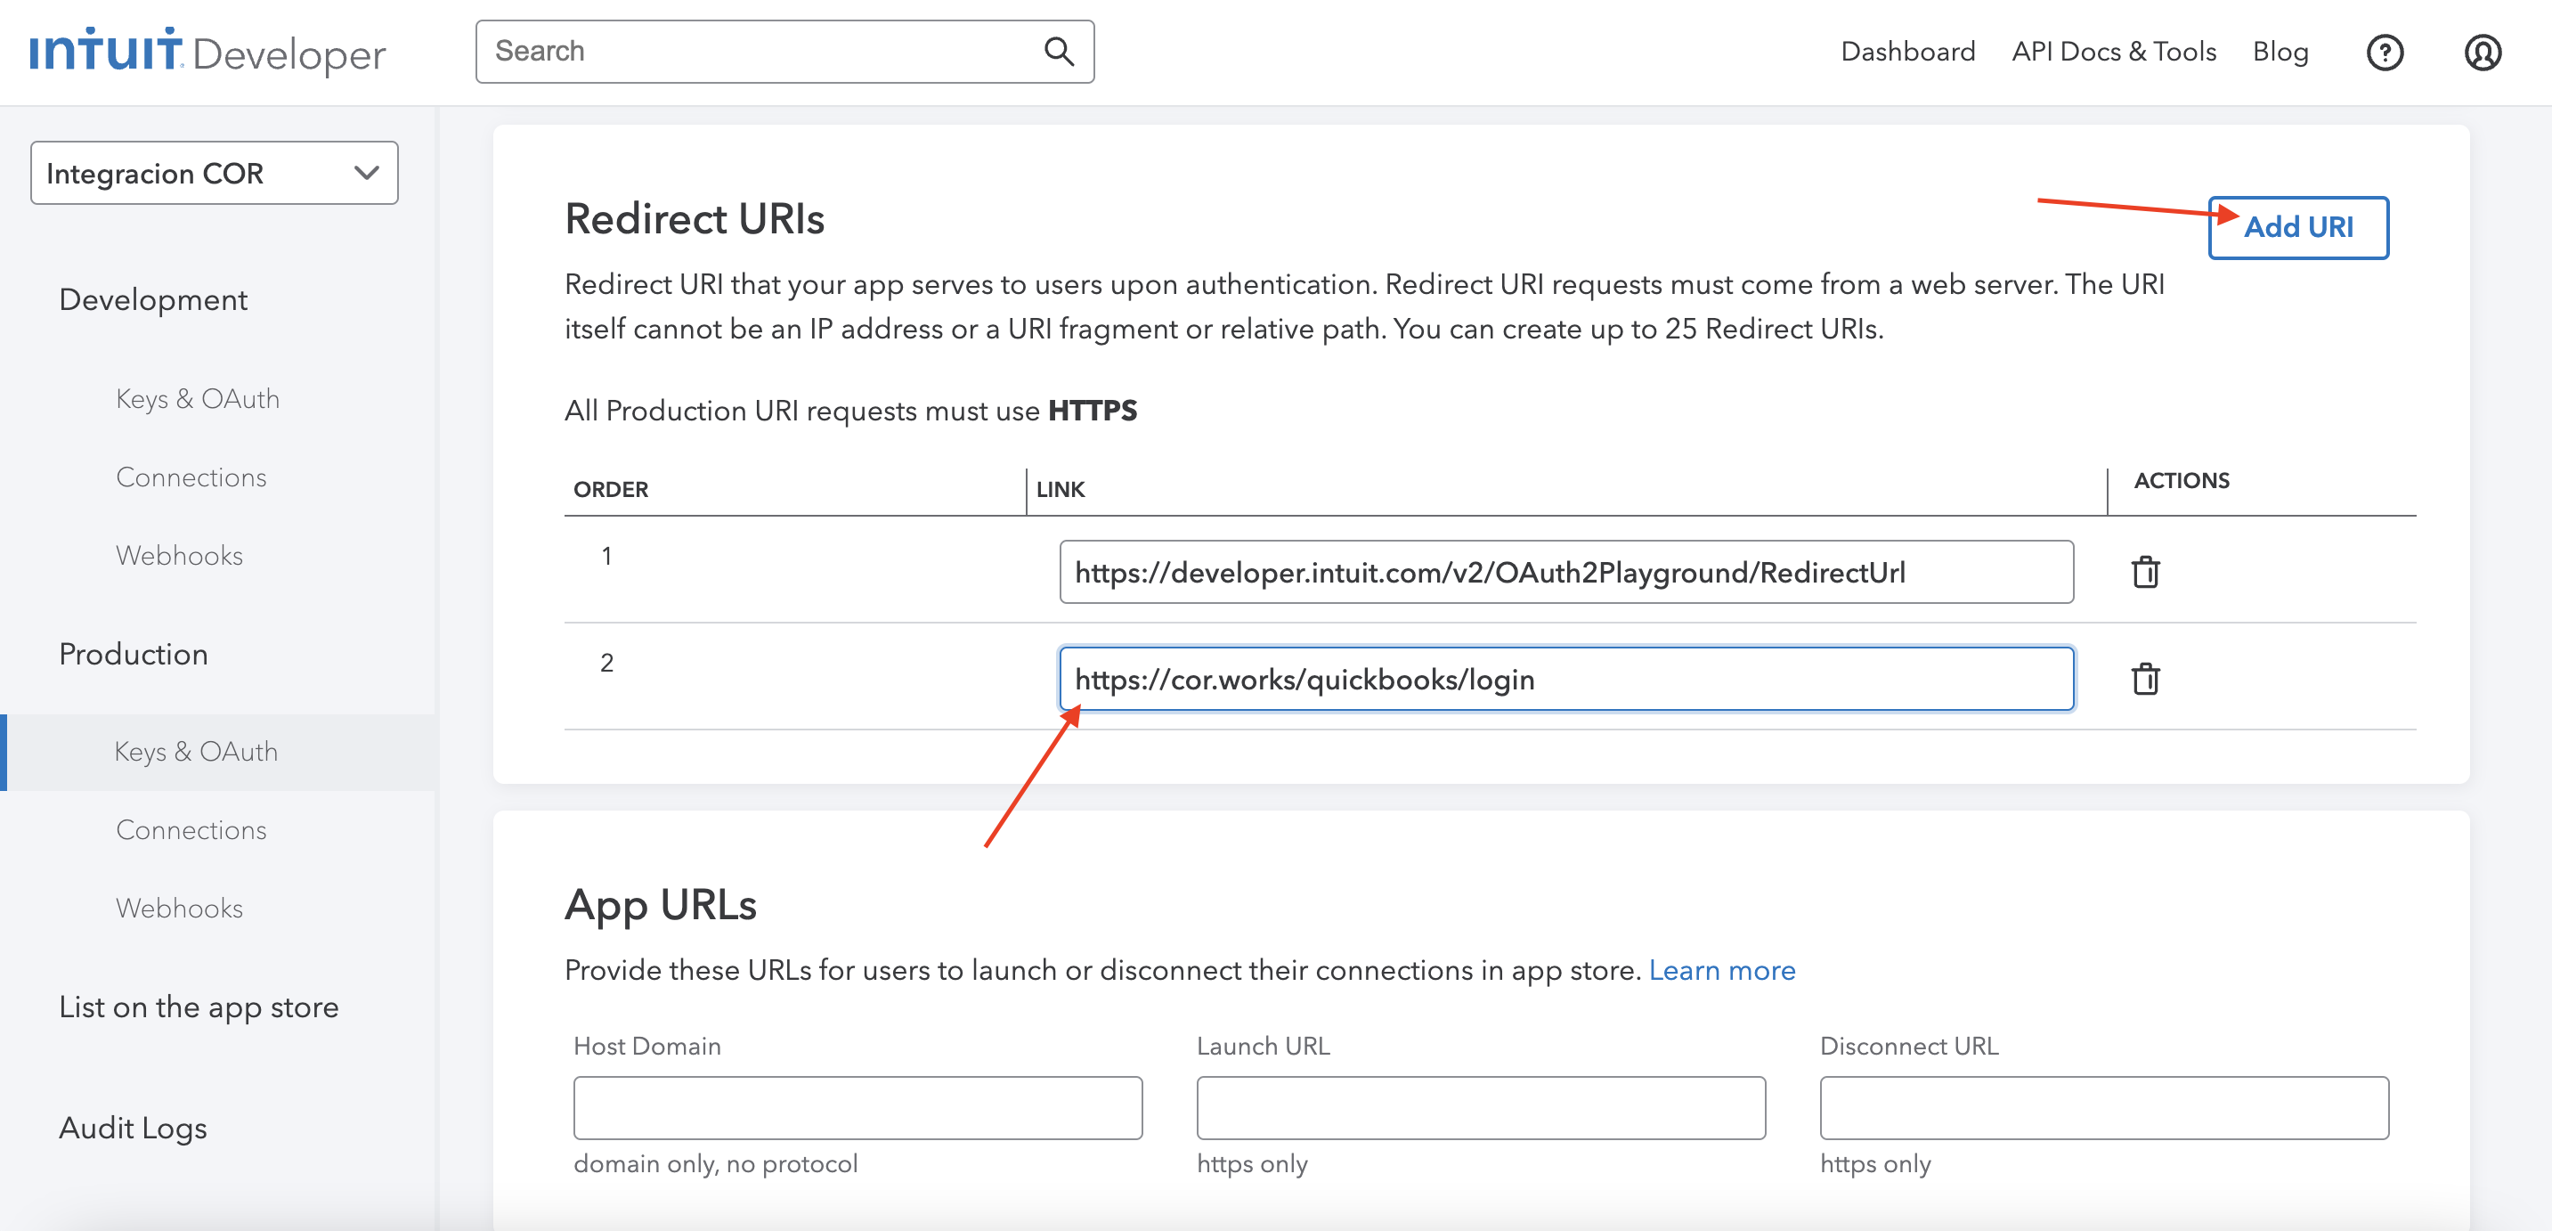Delete the first redirect URI
2552x1231 pixels.
[x=2145, y=572]
